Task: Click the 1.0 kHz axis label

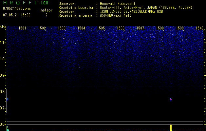Action: click(3, 59)
